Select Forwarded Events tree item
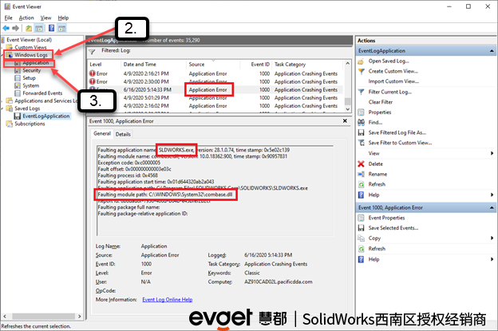This screenshot has height=331, width=498. coord(42,93)
